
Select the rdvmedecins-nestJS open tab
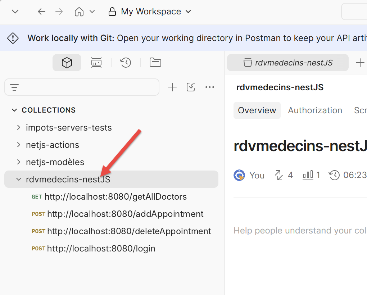point(287,63)
